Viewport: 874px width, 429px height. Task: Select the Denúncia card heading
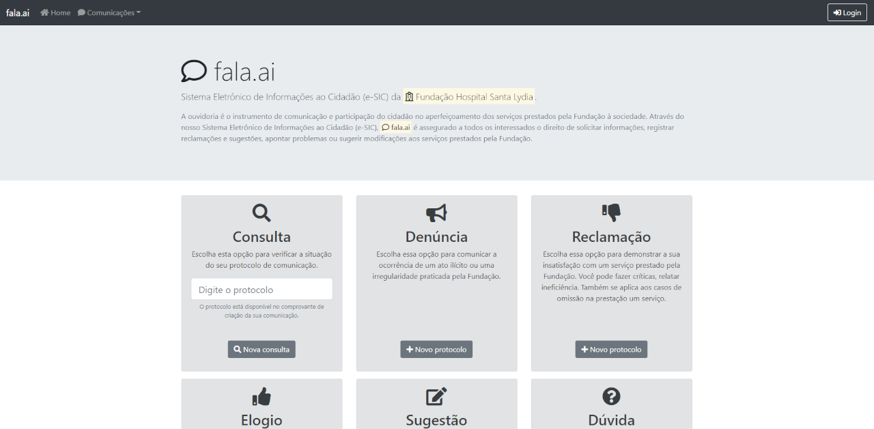pyautogui.click(x=436, y=237)
